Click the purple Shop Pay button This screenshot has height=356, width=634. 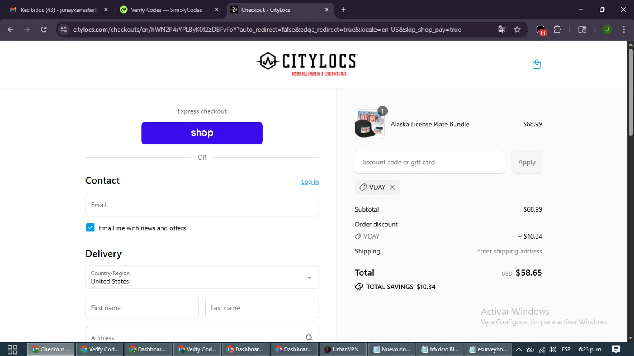click(202, 133)
